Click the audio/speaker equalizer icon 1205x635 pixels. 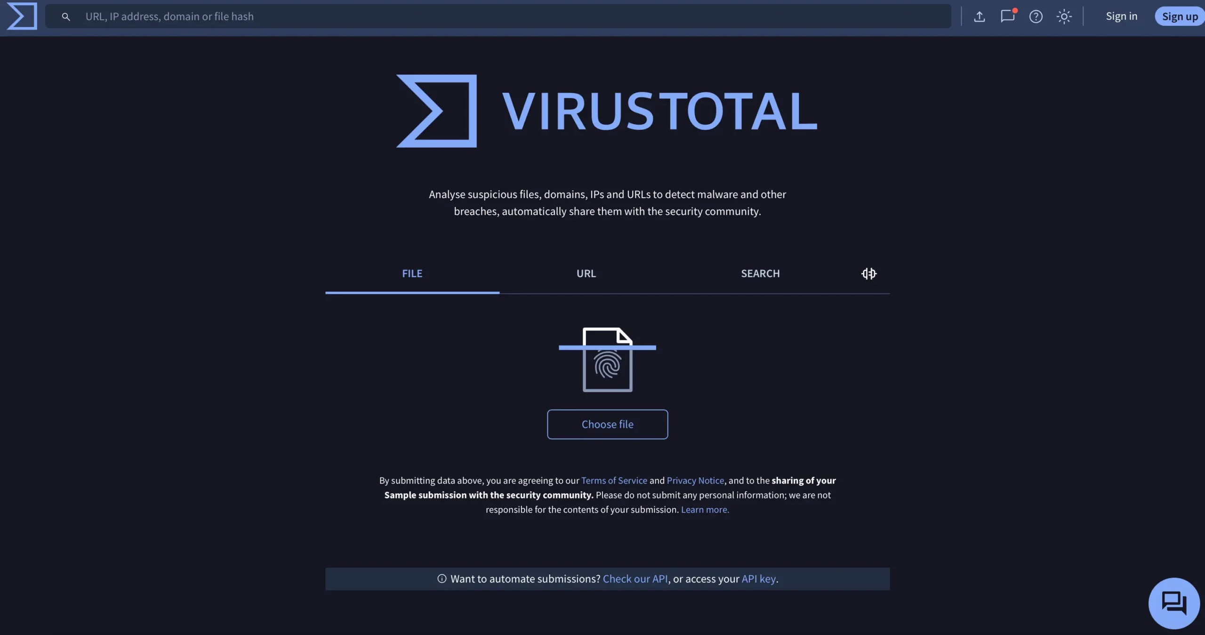[x=869, y=273]
